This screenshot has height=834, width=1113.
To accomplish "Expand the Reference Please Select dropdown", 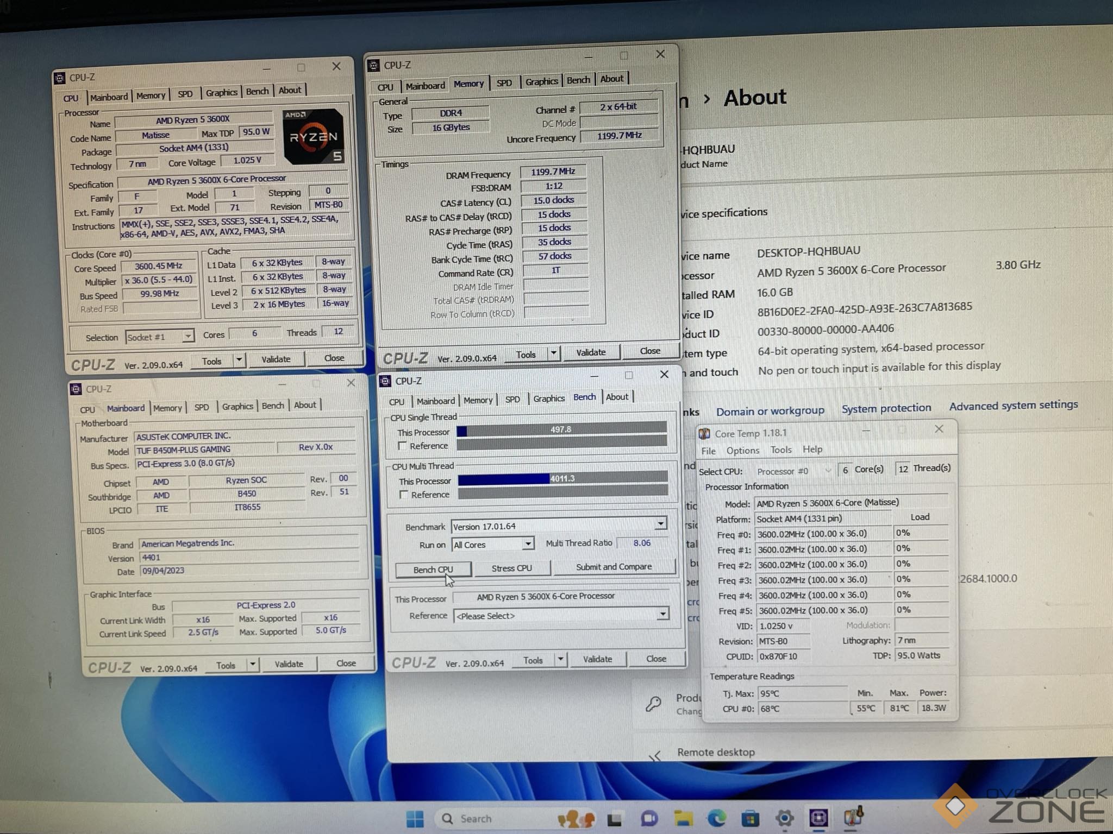I will (x=662, y=615).
